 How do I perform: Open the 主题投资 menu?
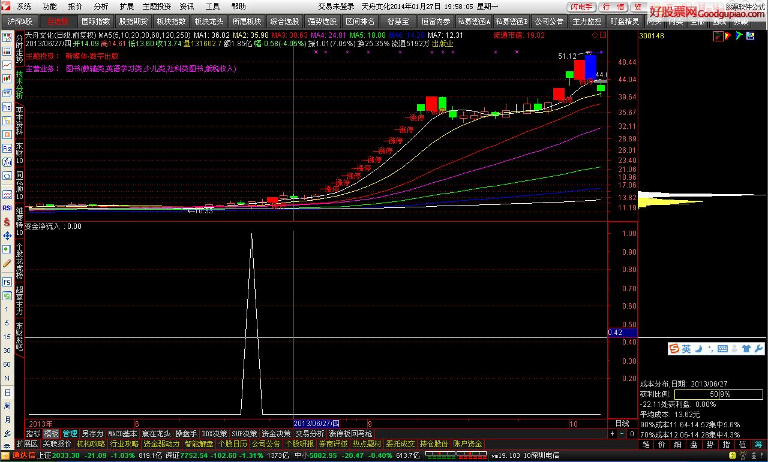(x=157, y=7)
